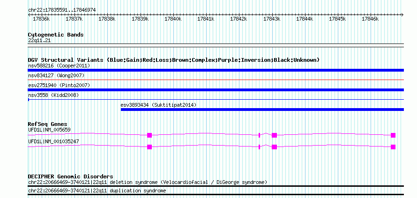This screenshot has width=417, height=198.
Task: Click the 17842k scale label
Action: coord(238,19)
